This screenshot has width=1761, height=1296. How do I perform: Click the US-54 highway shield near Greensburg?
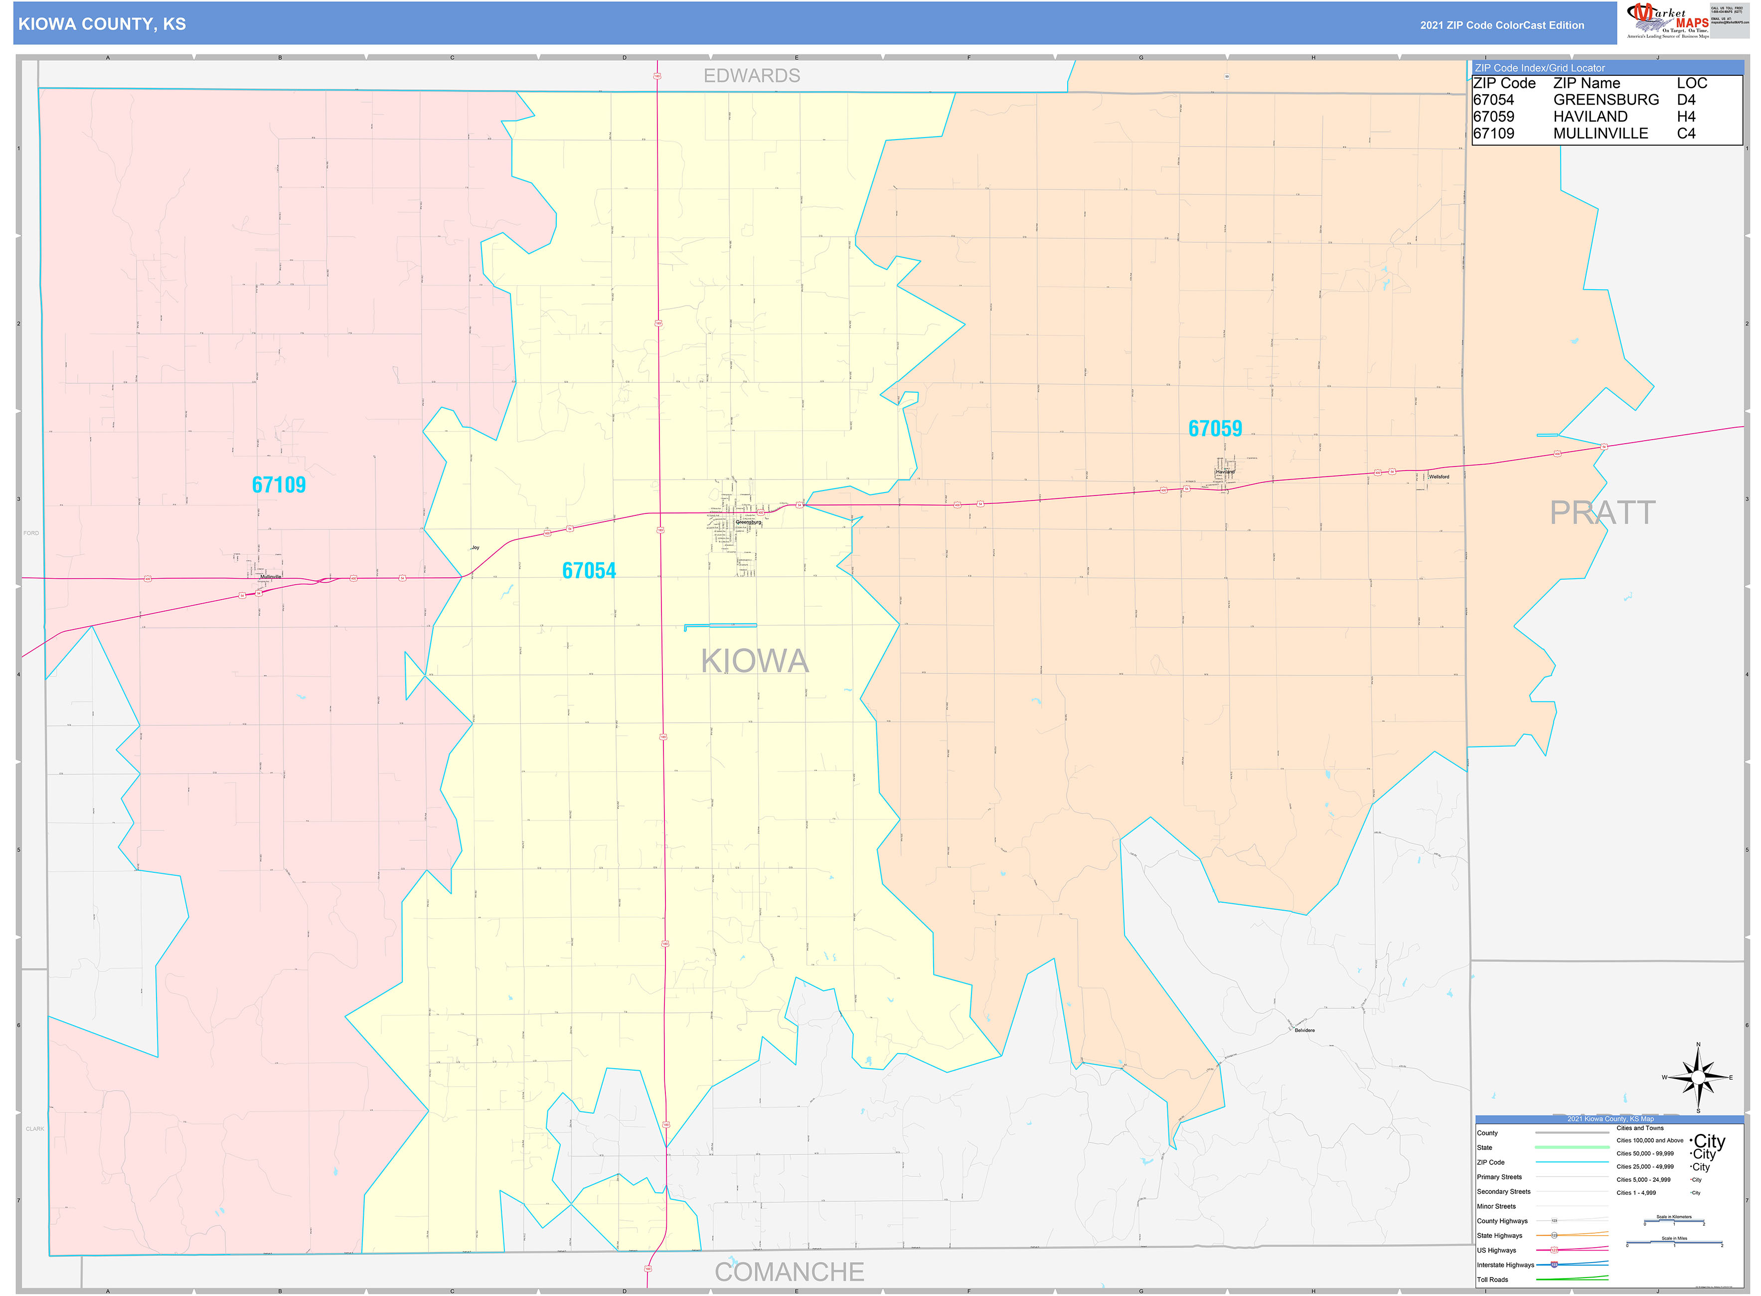click(800, 505)
